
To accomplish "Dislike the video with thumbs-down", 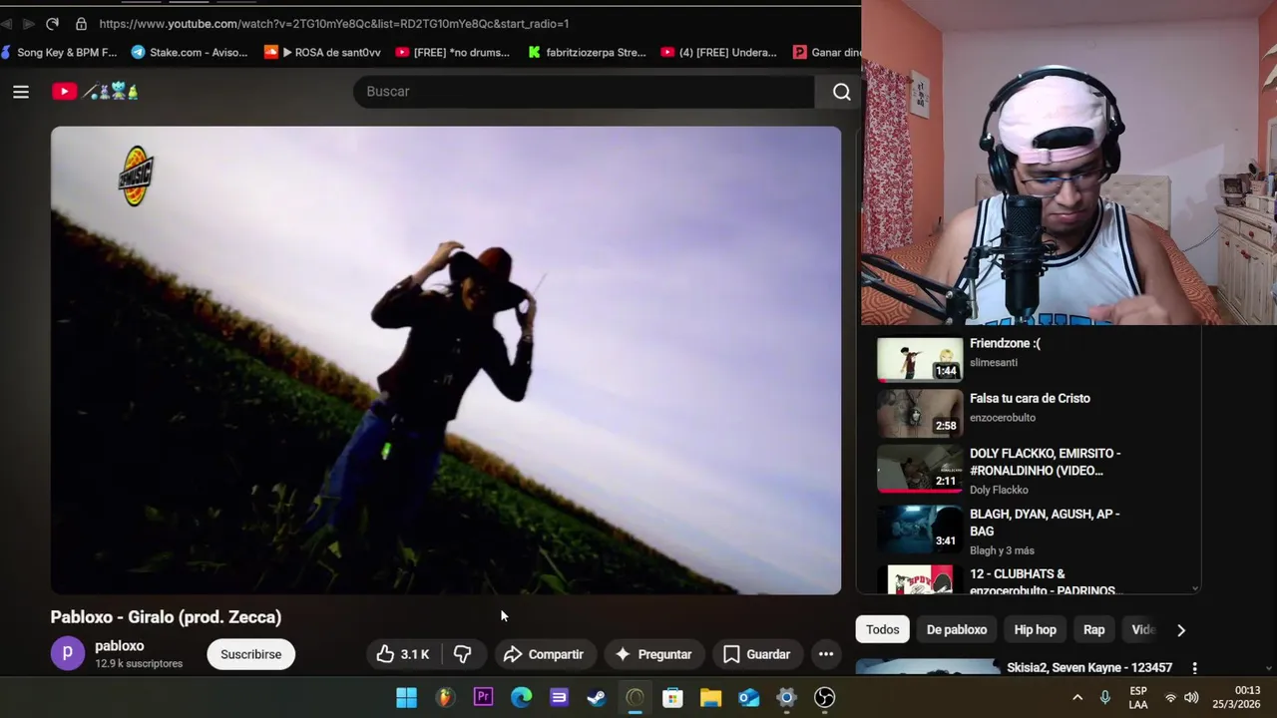I will coord(463,654).
